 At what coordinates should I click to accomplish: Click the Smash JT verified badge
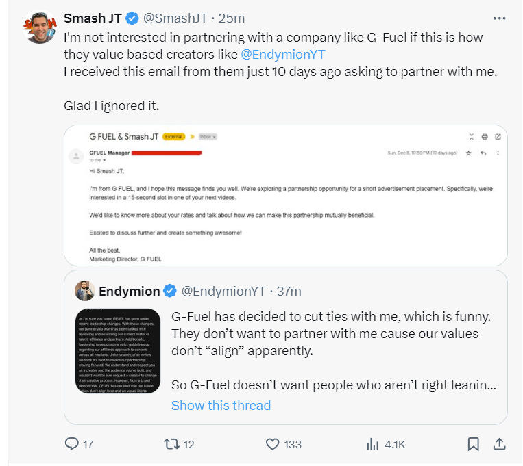(x=132, y=18)
